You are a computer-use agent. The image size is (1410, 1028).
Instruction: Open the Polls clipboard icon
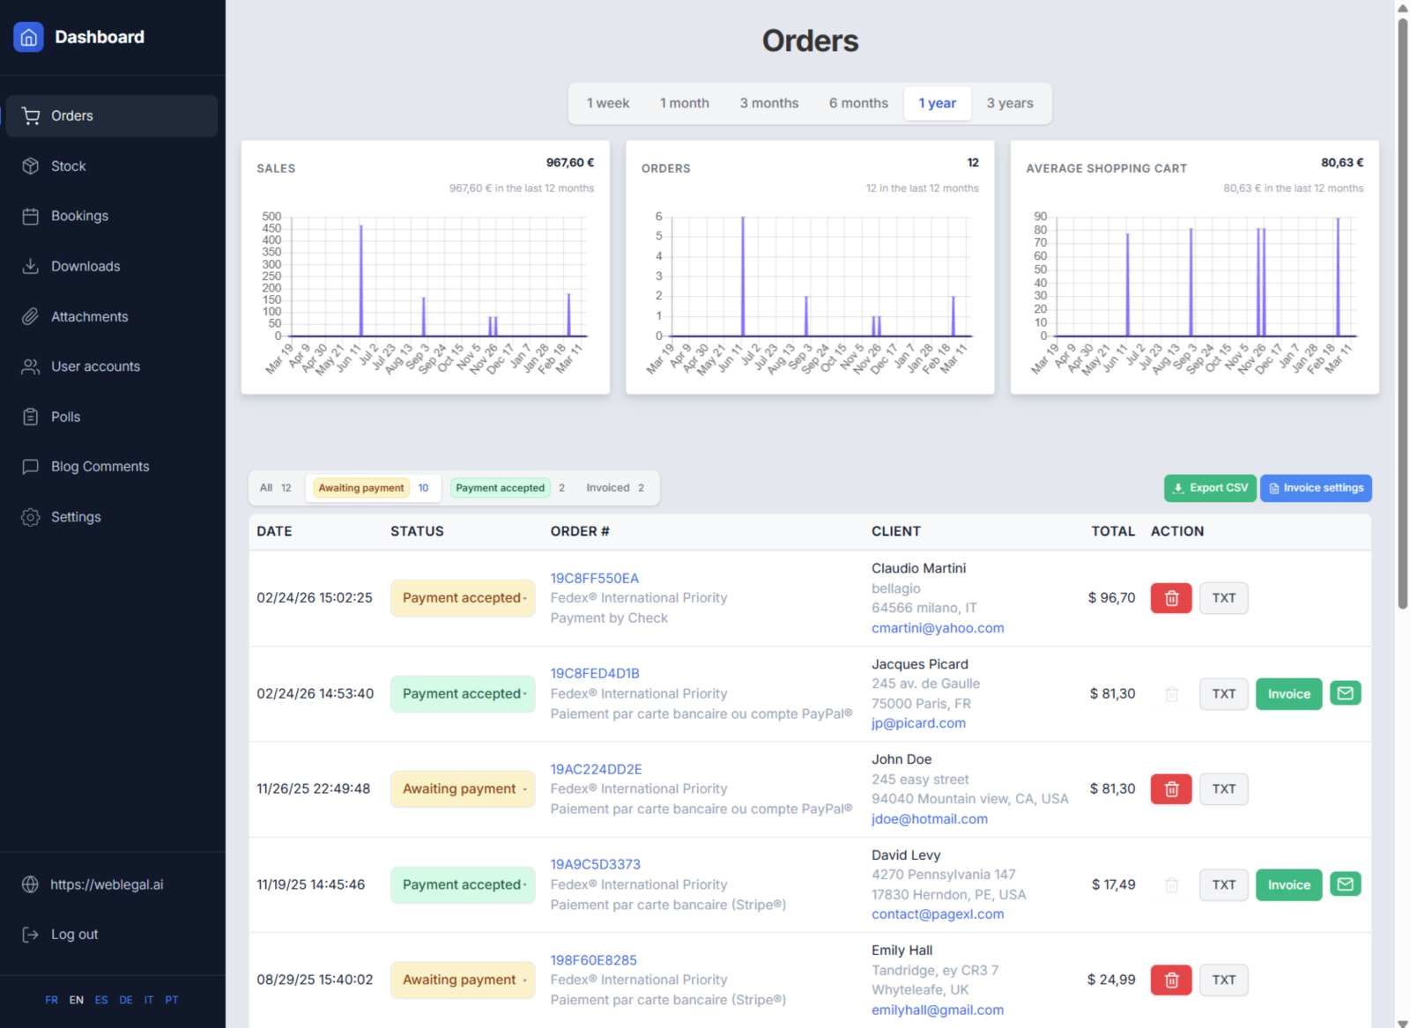[x=31, y=417]
